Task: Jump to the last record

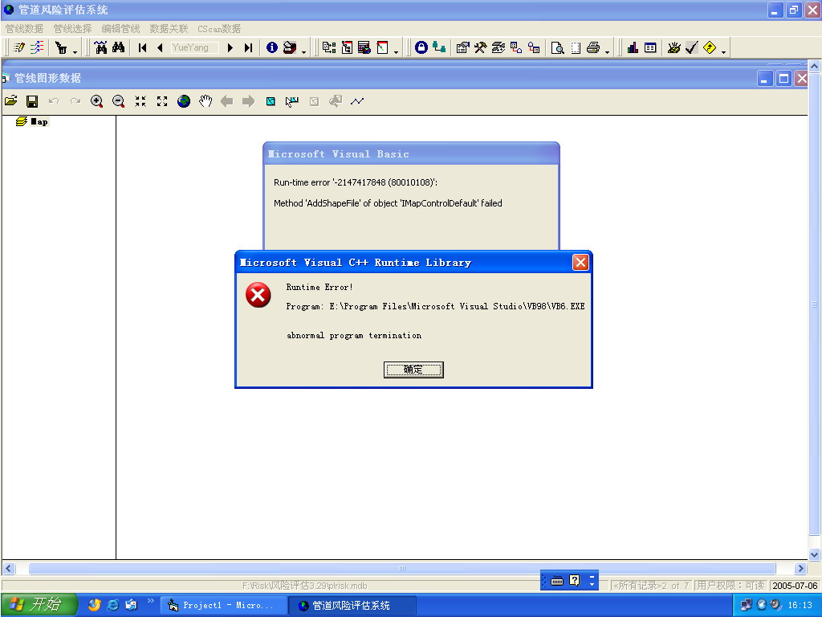Action: (x=249, y=47)
